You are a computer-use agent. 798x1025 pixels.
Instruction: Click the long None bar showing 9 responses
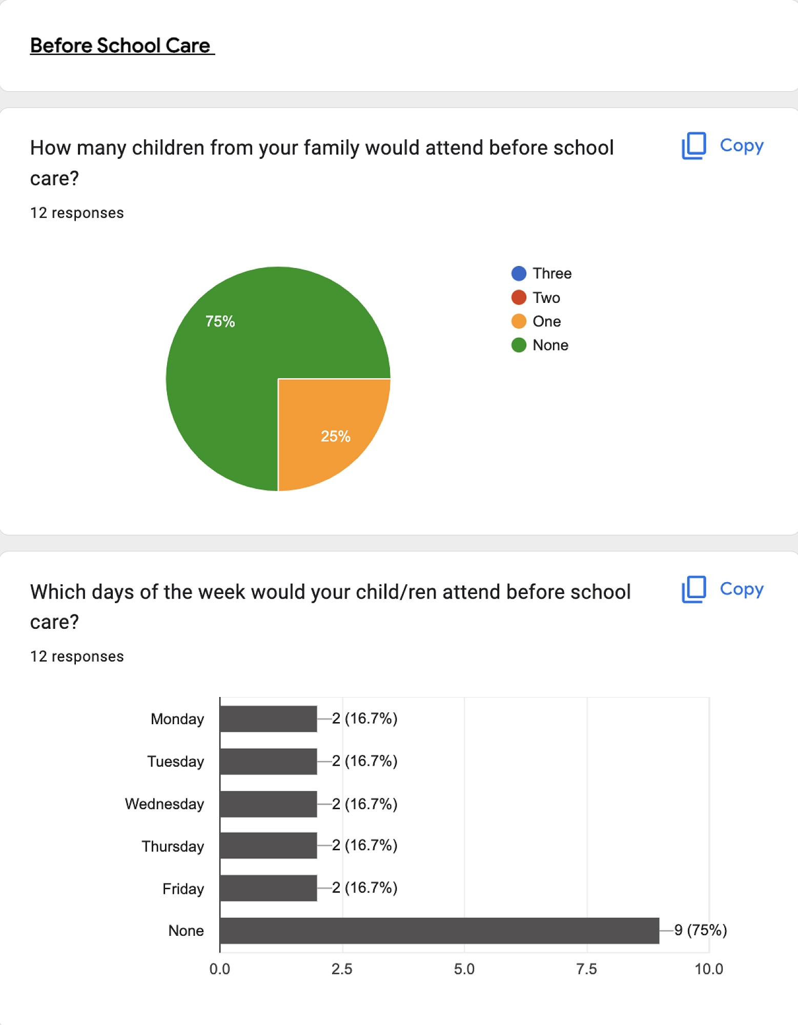[439, 930]
